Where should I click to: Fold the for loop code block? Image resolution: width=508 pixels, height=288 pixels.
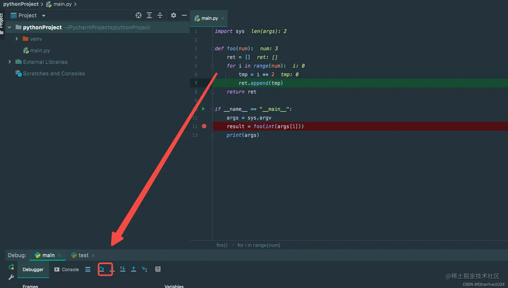212,66
